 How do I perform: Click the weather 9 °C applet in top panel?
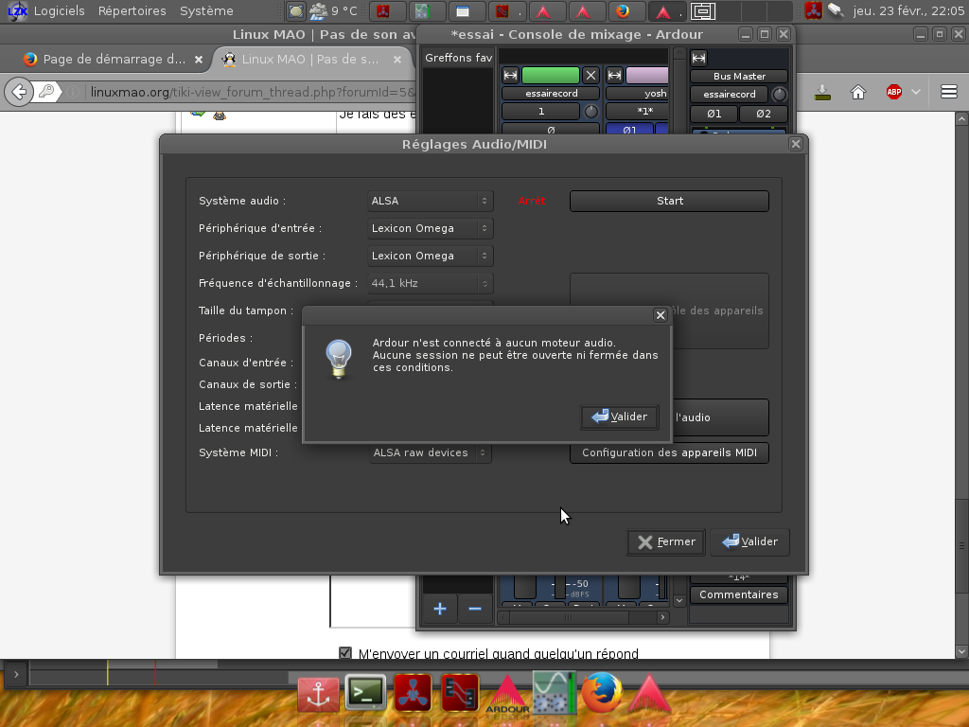(334, 10)
